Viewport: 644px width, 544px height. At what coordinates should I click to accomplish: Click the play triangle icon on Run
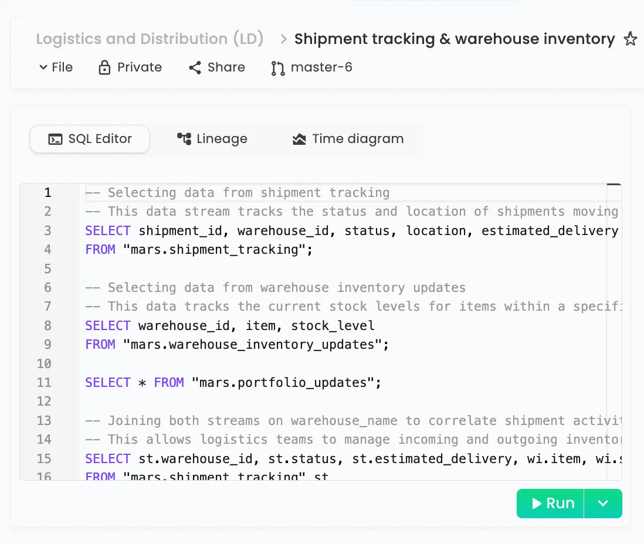[x=536, y=504]
